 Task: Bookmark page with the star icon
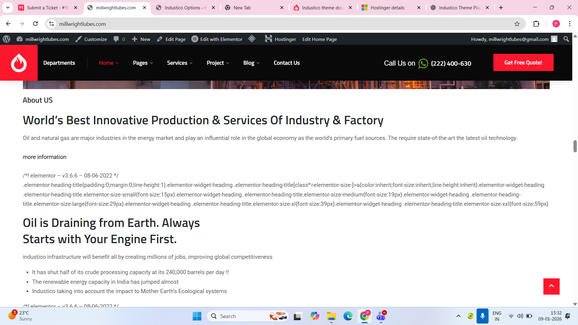pyautogui.click(x=517, y=24)
